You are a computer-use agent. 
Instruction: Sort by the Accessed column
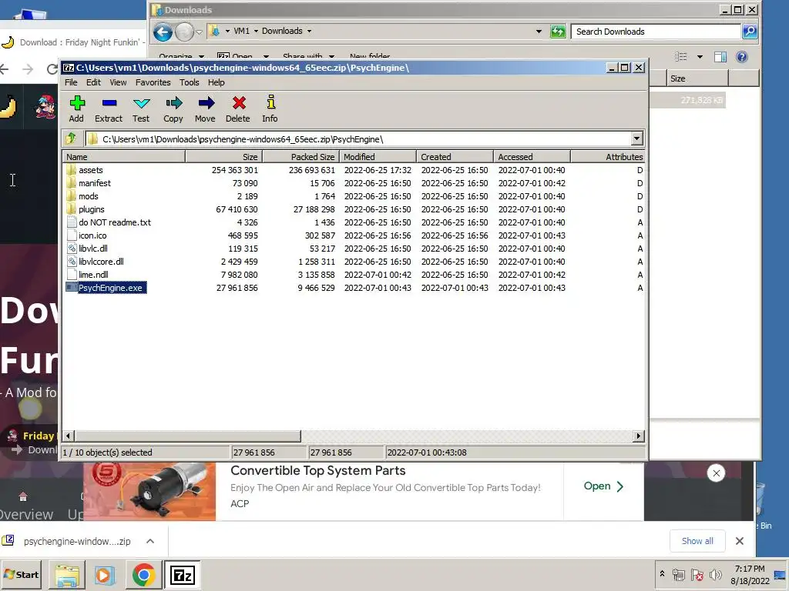[x=532, y=157]
